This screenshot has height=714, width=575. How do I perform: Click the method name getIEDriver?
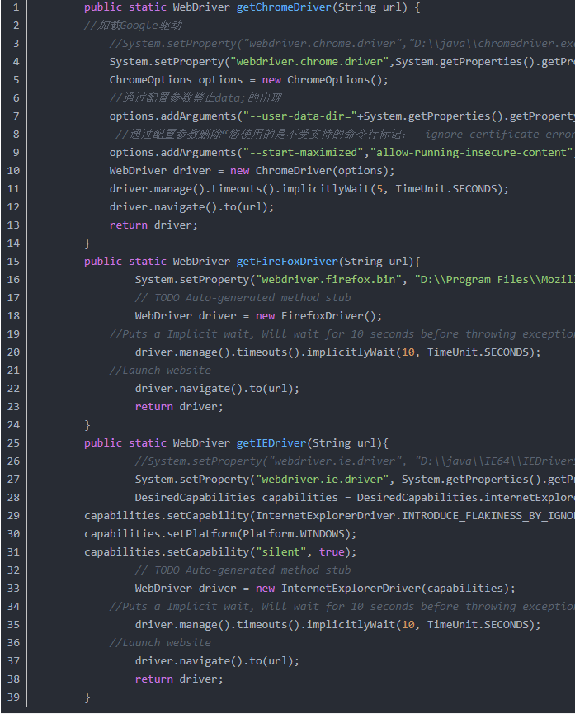pos(271,443)
